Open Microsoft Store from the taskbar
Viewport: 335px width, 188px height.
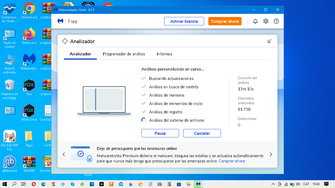click(x=179, y=184)
